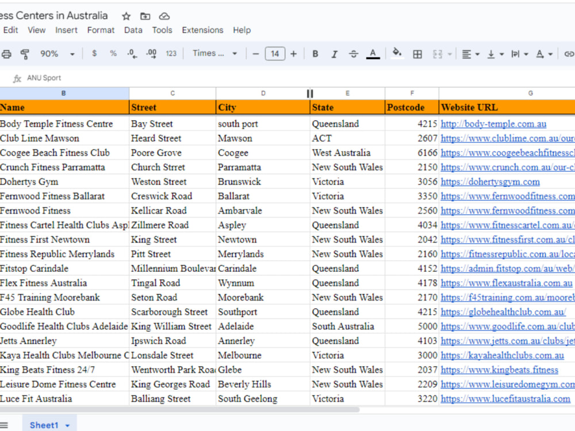575x431 pixels.
Task: Toggle bold formatting
Action: coord(315,54)
